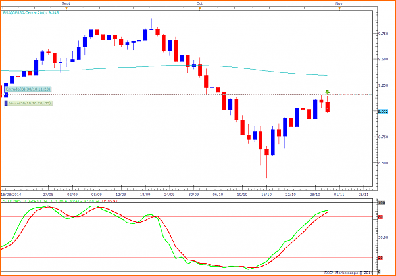
Task: Select the STOCHASTIC(GER30, 14, 3, 3) indicator label
Action: click(42, 201)
